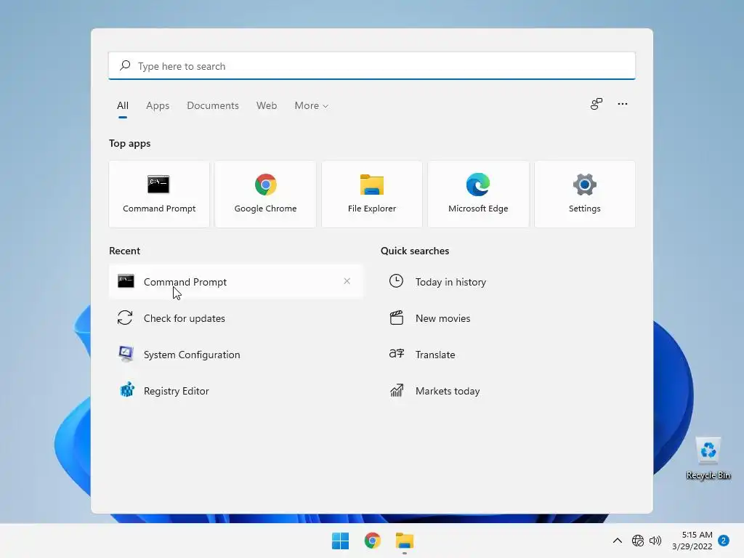The height and width of the screenshot is (558, 744).
Task: Show hidden tray icons chevron
Action: coord(618,541)
